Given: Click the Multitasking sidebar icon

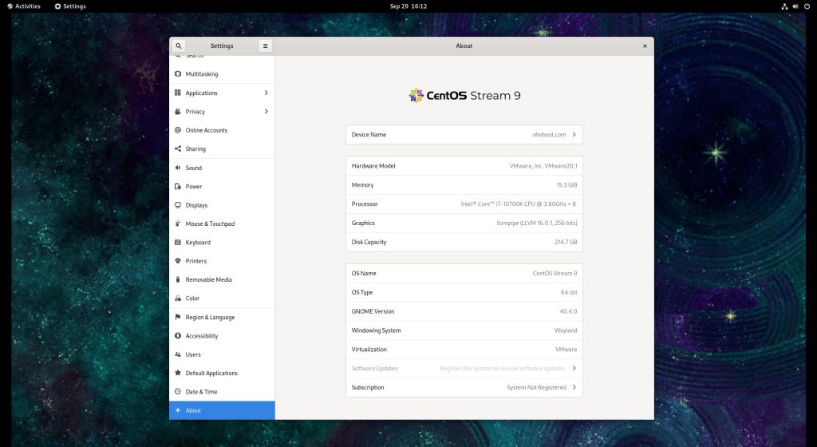Looking at the screenshot, I should tap(178, 74).
